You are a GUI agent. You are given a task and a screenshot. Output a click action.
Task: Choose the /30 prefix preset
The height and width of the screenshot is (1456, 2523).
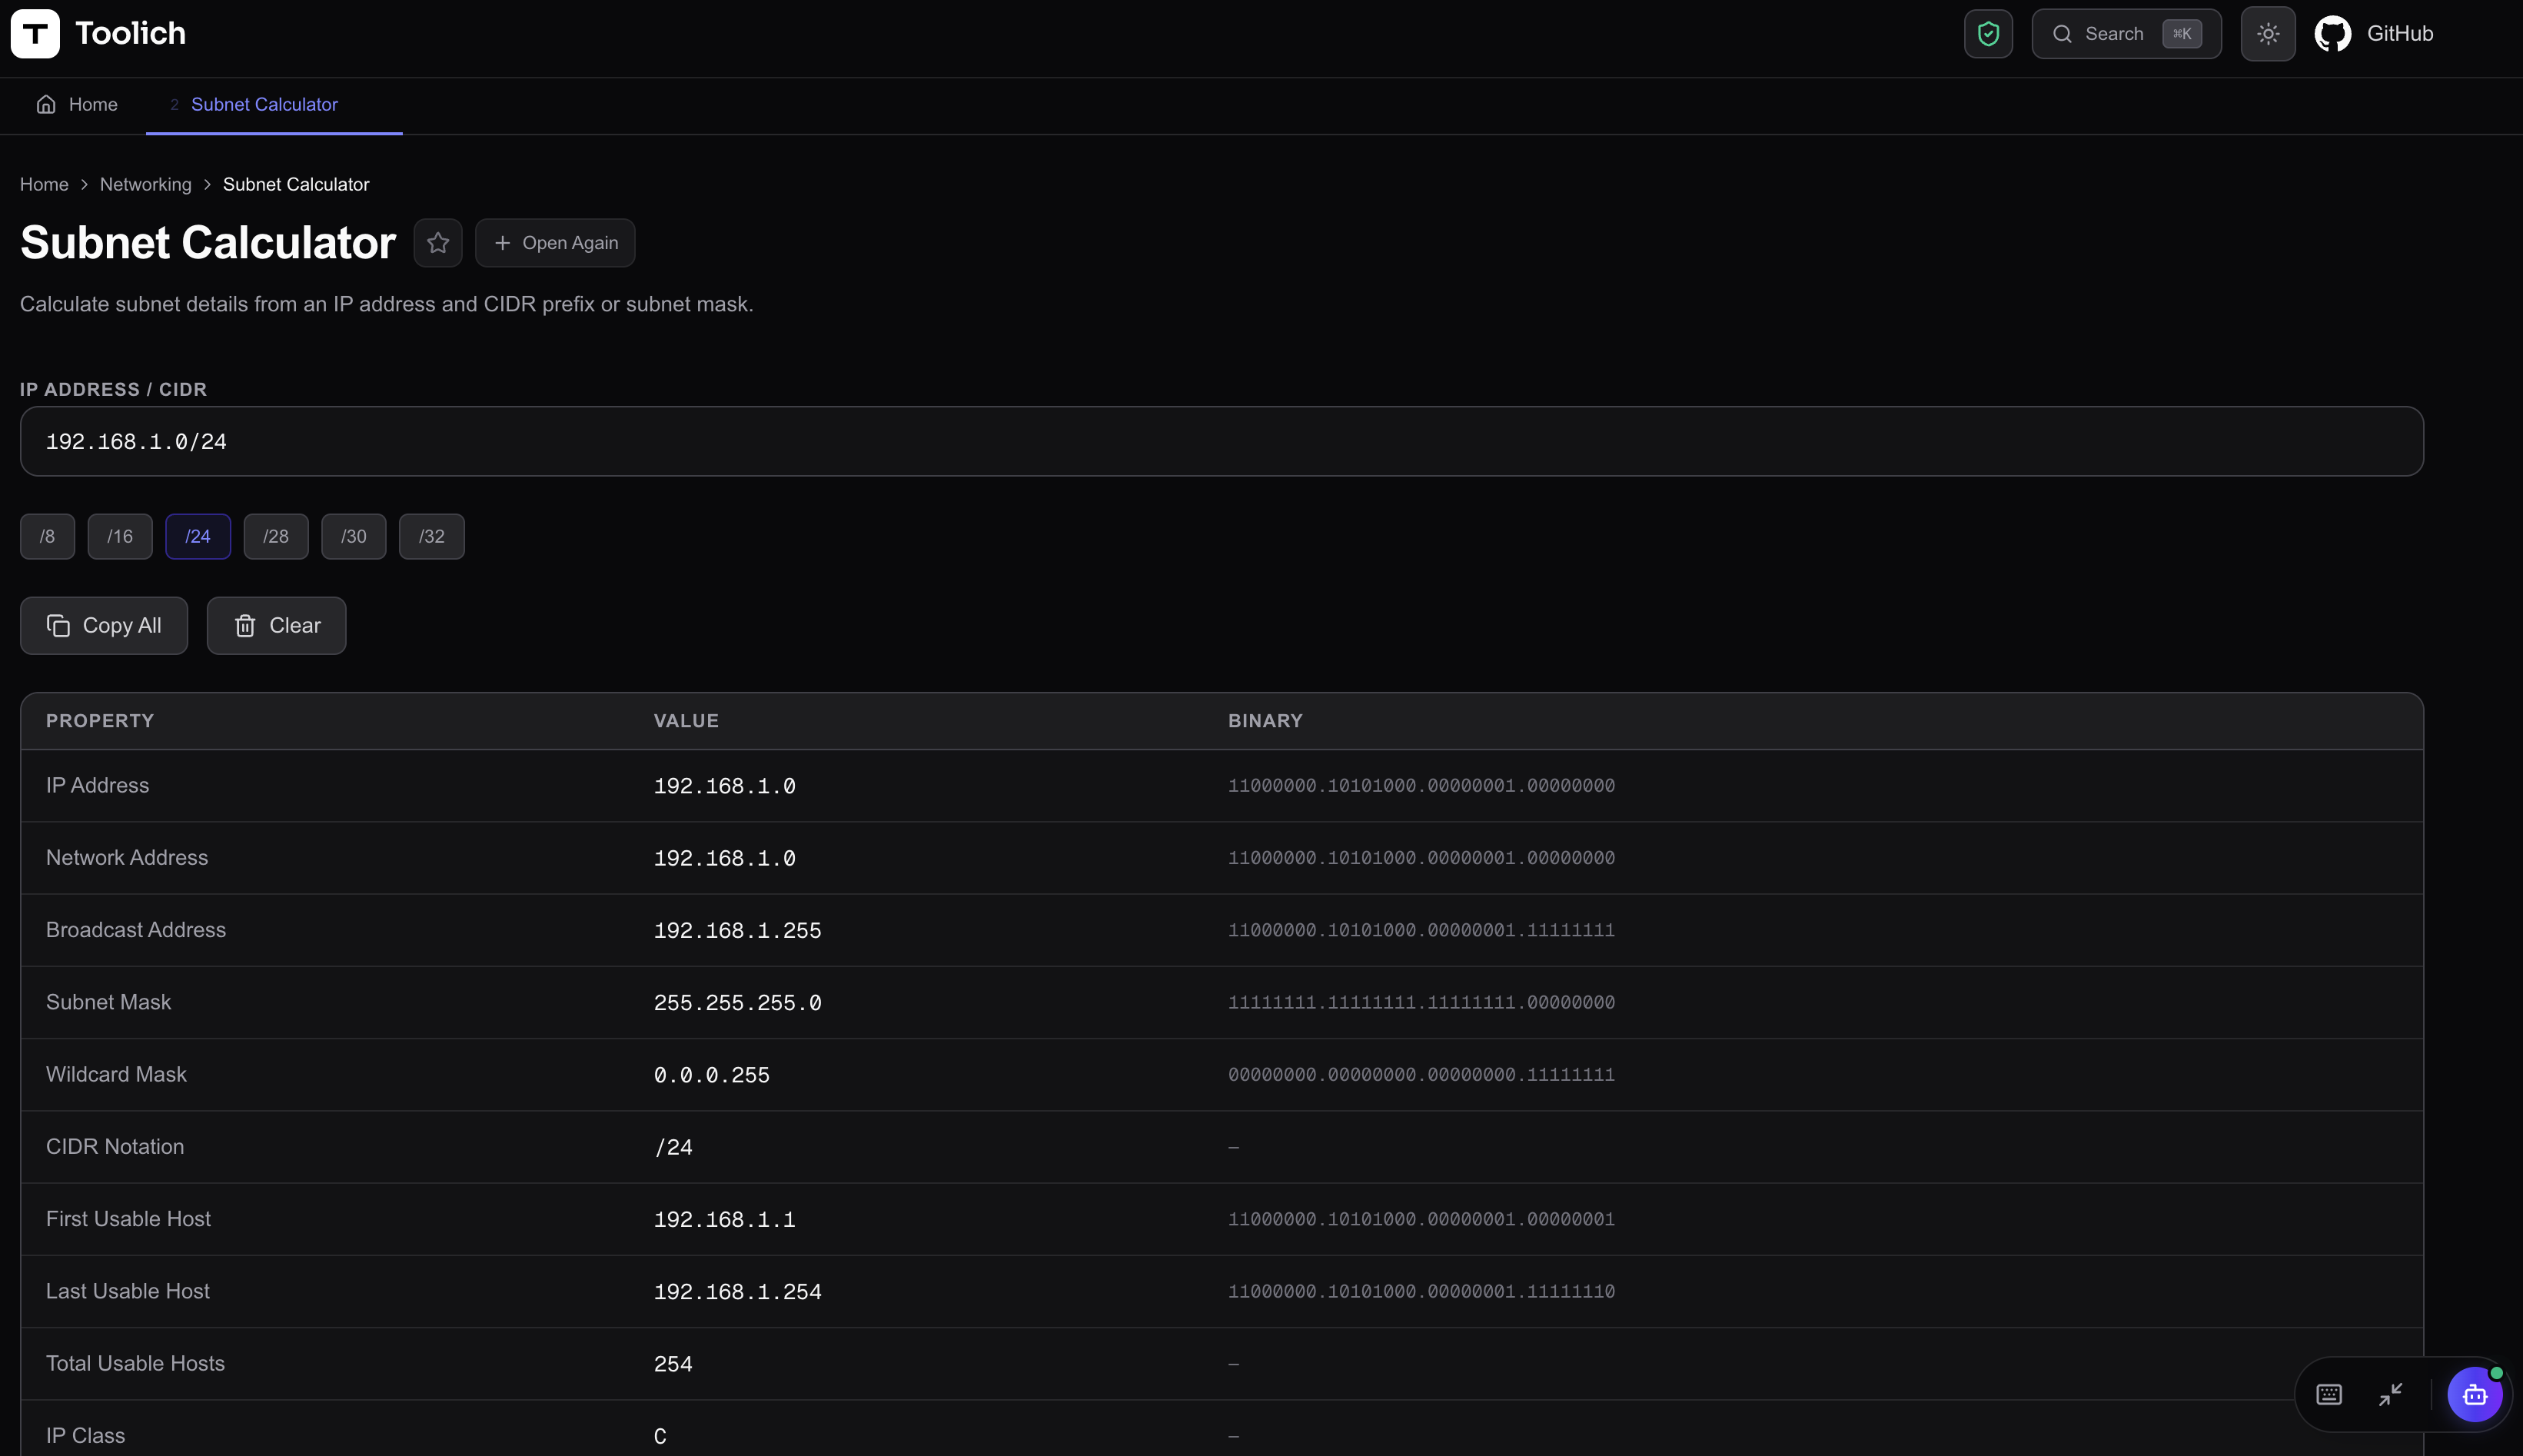(354, 537)
